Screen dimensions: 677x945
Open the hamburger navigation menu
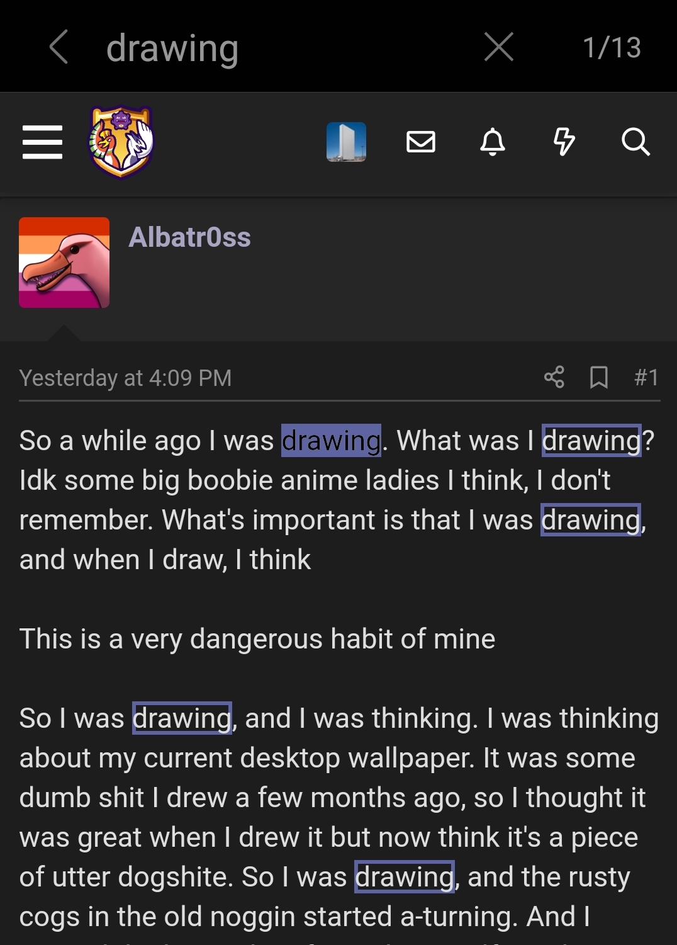pos(42,142)
